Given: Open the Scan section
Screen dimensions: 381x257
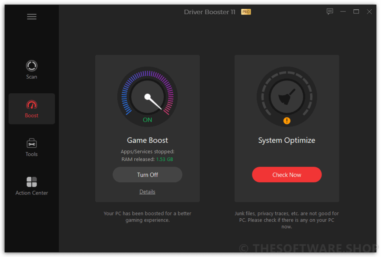Looking at the screenshot, I should [x=32, y=70].
